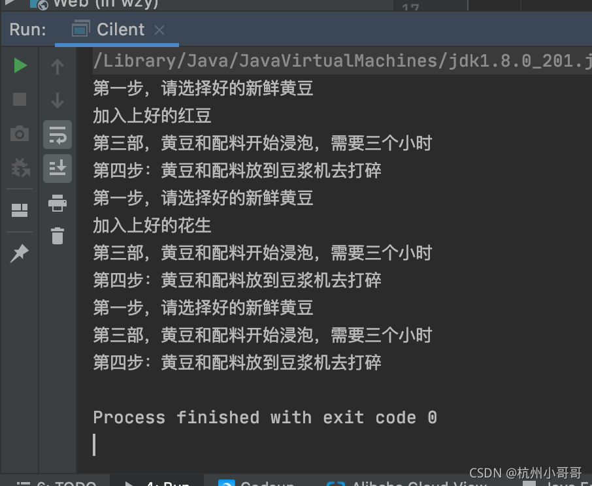The width and height of the screenshot is (592, 486).
Task: Click the bug-with-arrows debugger icon
Action: coord(20,168)
